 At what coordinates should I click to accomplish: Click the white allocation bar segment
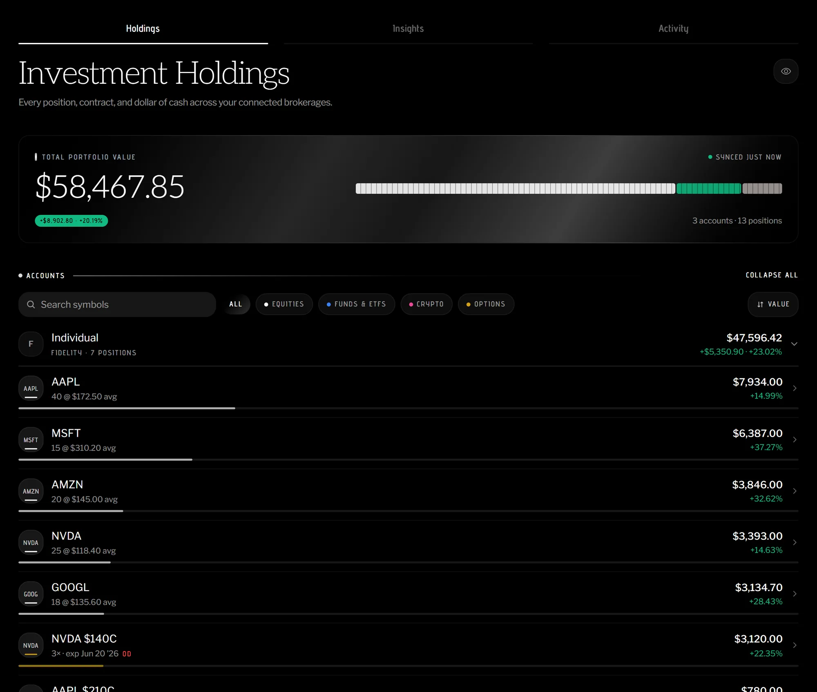(x=516, y=188)
